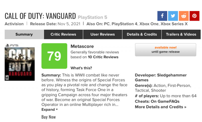The width and height of the screenshot is (202, 122).
Task: Share on Twitter using the bird icon
Action: point(173,16)
